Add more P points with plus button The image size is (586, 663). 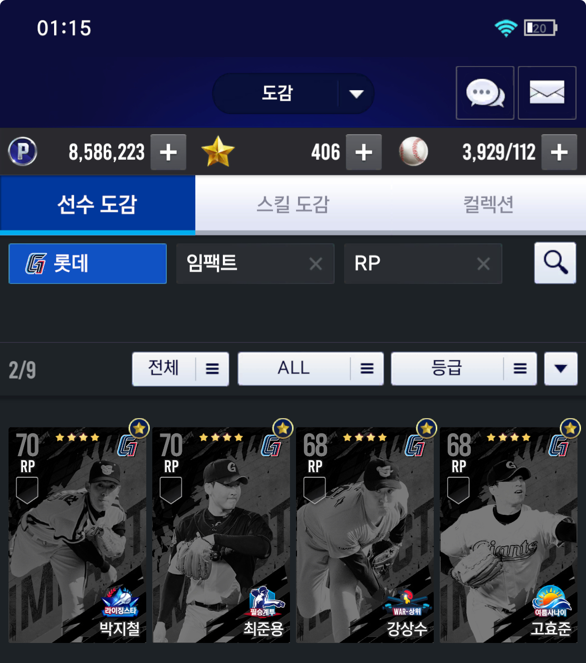168,152
